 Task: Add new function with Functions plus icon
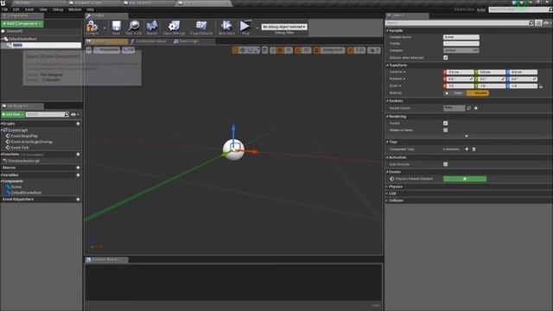[78, 155]
